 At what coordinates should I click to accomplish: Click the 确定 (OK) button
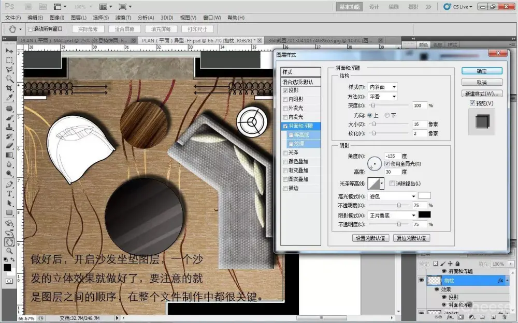(x=482, y=71)
